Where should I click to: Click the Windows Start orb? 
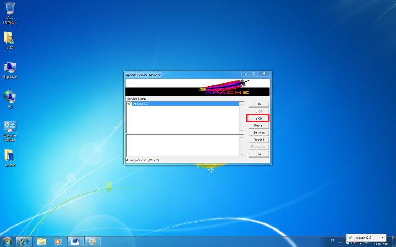8,241
